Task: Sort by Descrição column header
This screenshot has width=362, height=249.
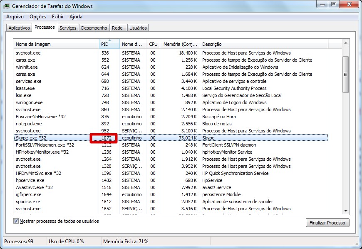Action: tap(264, 44)
